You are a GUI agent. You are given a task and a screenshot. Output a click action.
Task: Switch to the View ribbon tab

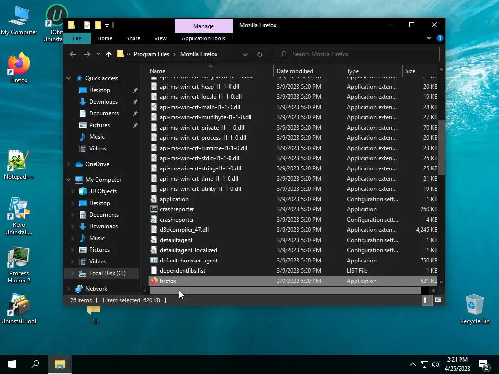(160, 38)
